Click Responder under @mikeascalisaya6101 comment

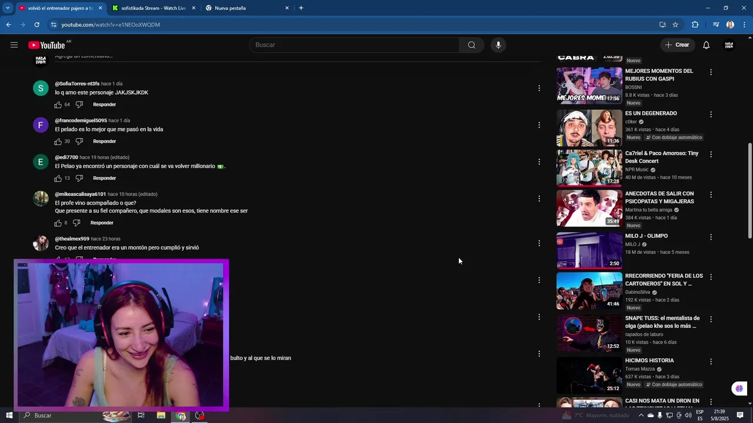(102, 223)
